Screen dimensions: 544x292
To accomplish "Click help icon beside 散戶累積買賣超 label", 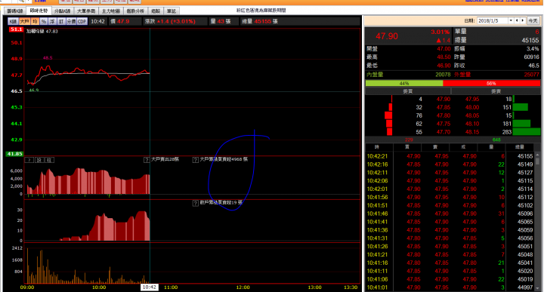I will pyautogui.click(x=196, y=203).
